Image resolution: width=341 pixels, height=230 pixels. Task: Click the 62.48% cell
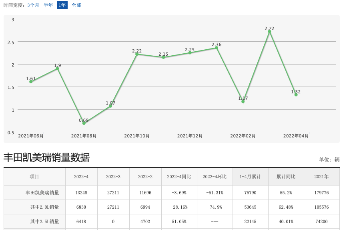coord(286,207)
